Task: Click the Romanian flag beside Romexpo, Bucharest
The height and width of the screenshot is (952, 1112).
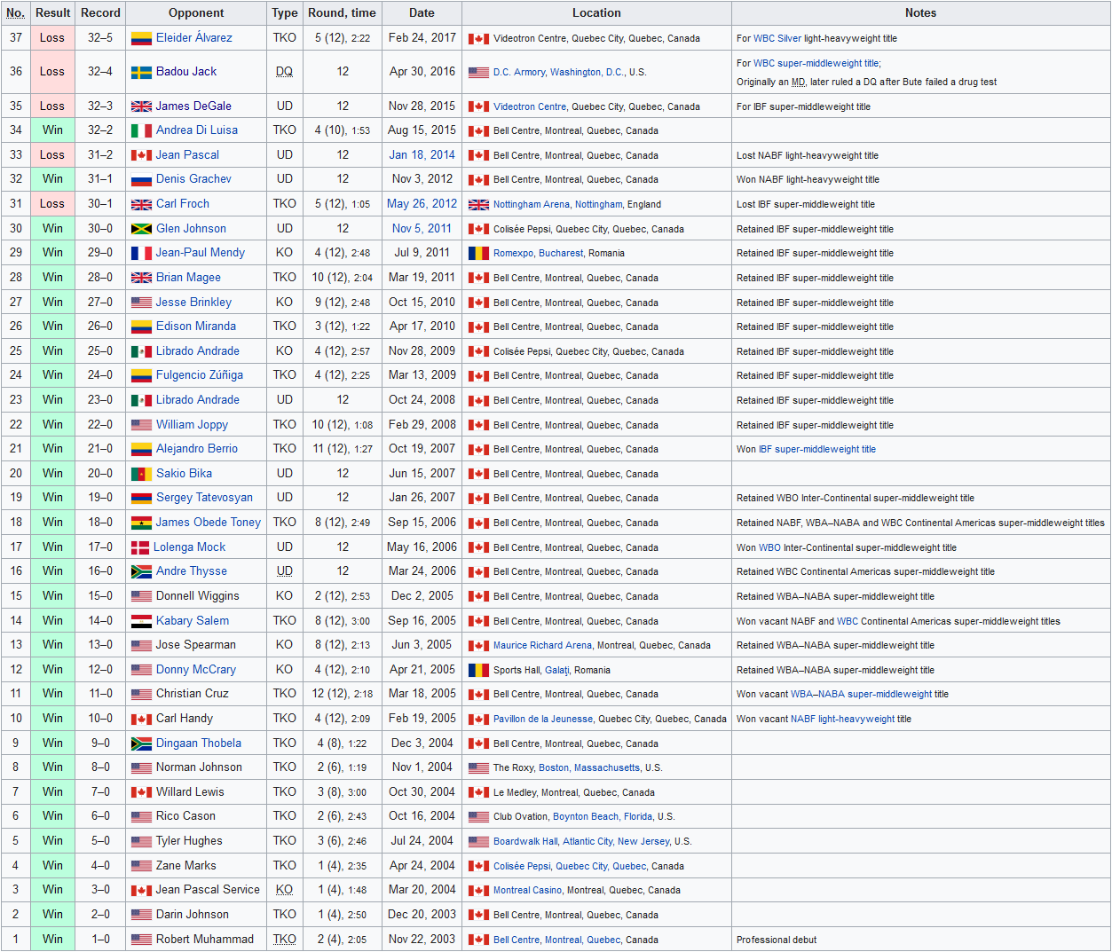Action: tap(478, 253)
